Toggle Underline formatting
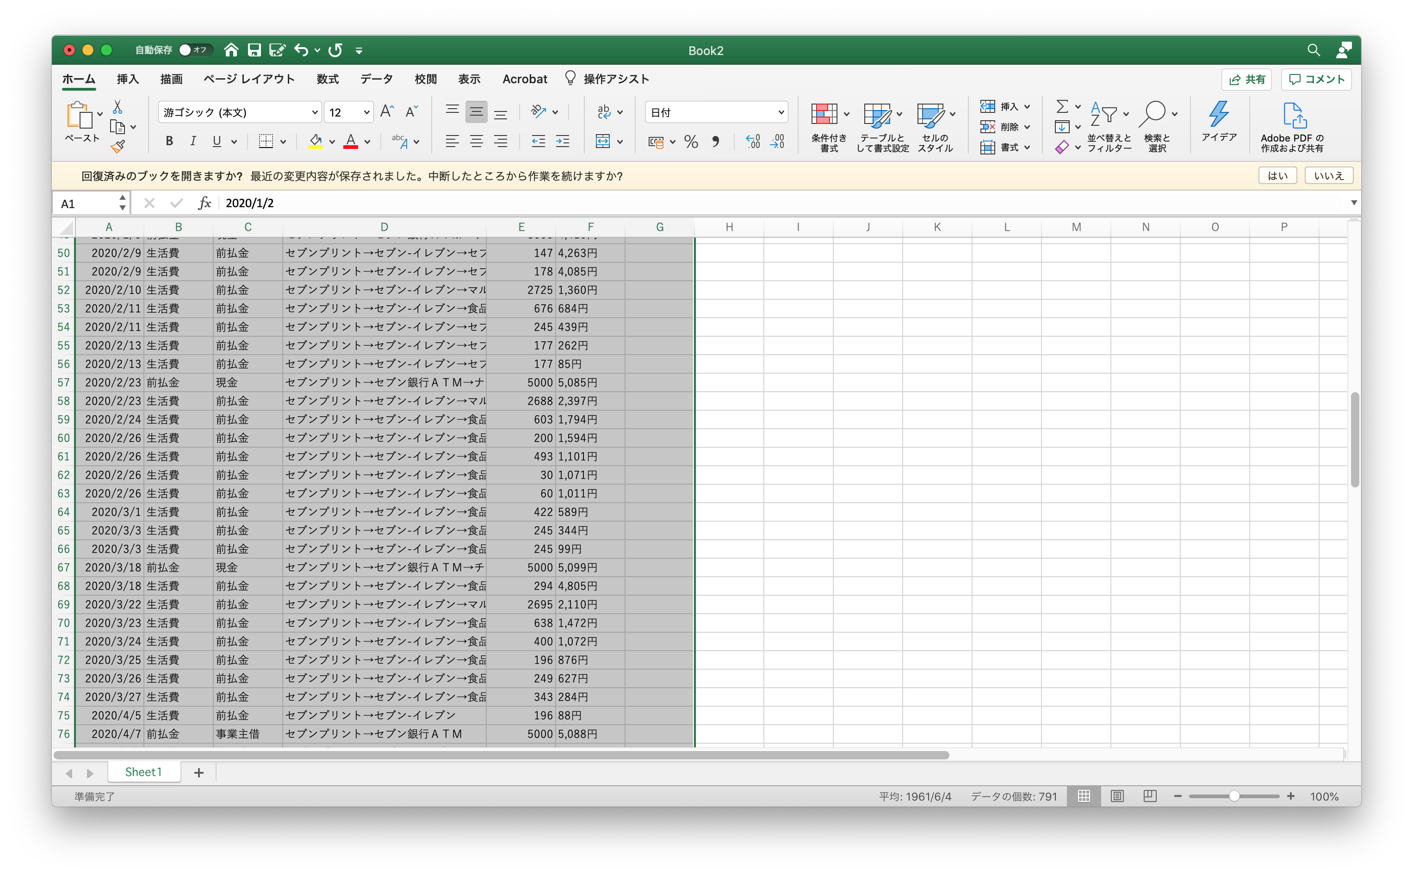The width and height of the screenshot is (1413, 875). tap(217, 141)
